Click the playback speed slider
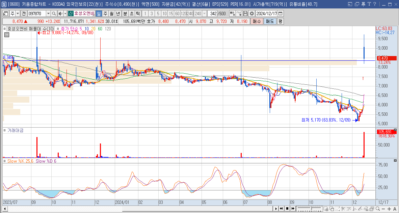The height and width of the screenshot is (213, 399). coord(310,209)
